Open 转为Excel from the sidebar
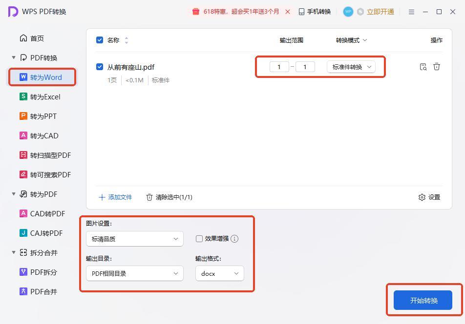The width and height of the screenshot is (465, 324). click(x=45, y=96)
